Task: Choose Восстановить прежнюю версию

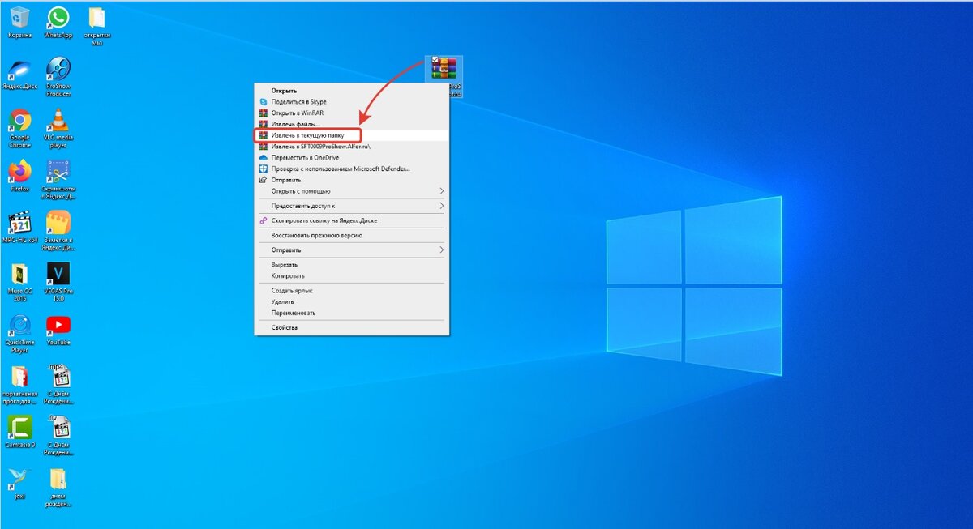Action: [x=352, y=235]
